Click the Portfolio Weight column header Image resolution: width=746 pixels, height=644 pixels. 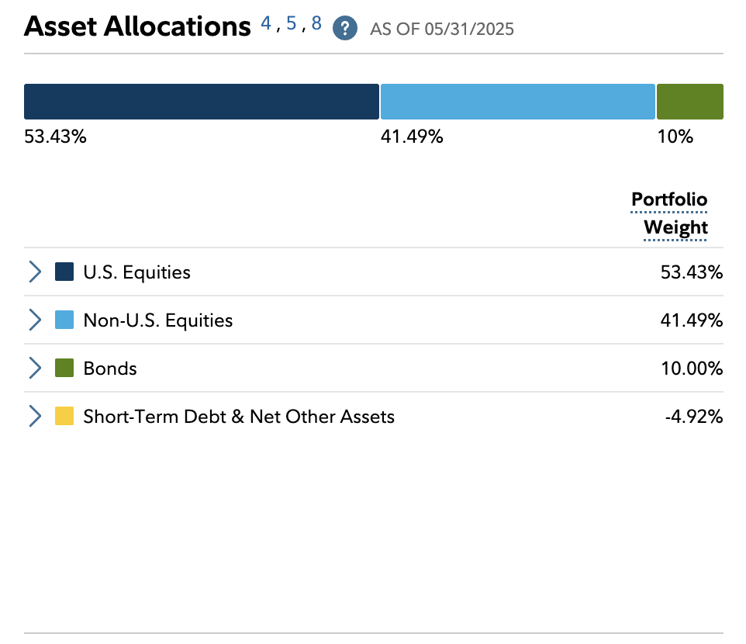click(x=670, y=213)
